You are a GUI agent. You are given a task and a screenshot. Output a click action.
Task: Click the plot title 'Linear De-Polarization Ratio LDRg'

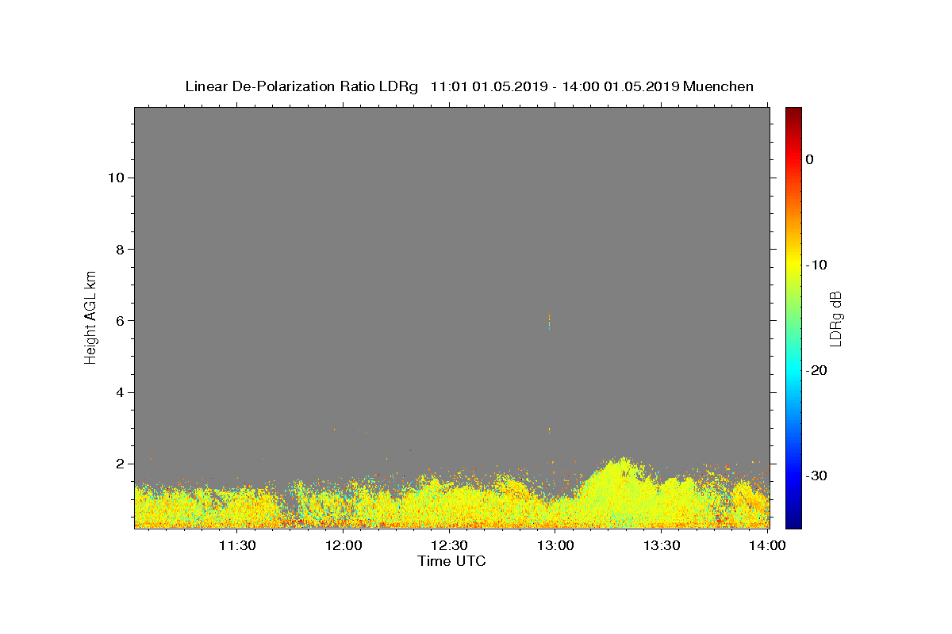click(x=301, y=86)
